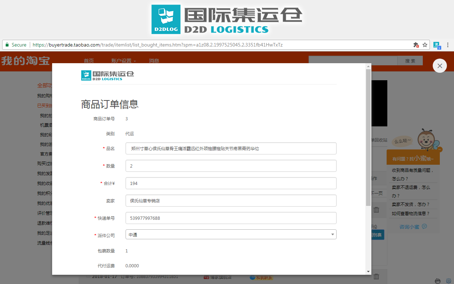Image resolution: width=454 pixels, height=284 pixels.
Task: Open 消息 in the Taobao header
Action: coord(154,61)
